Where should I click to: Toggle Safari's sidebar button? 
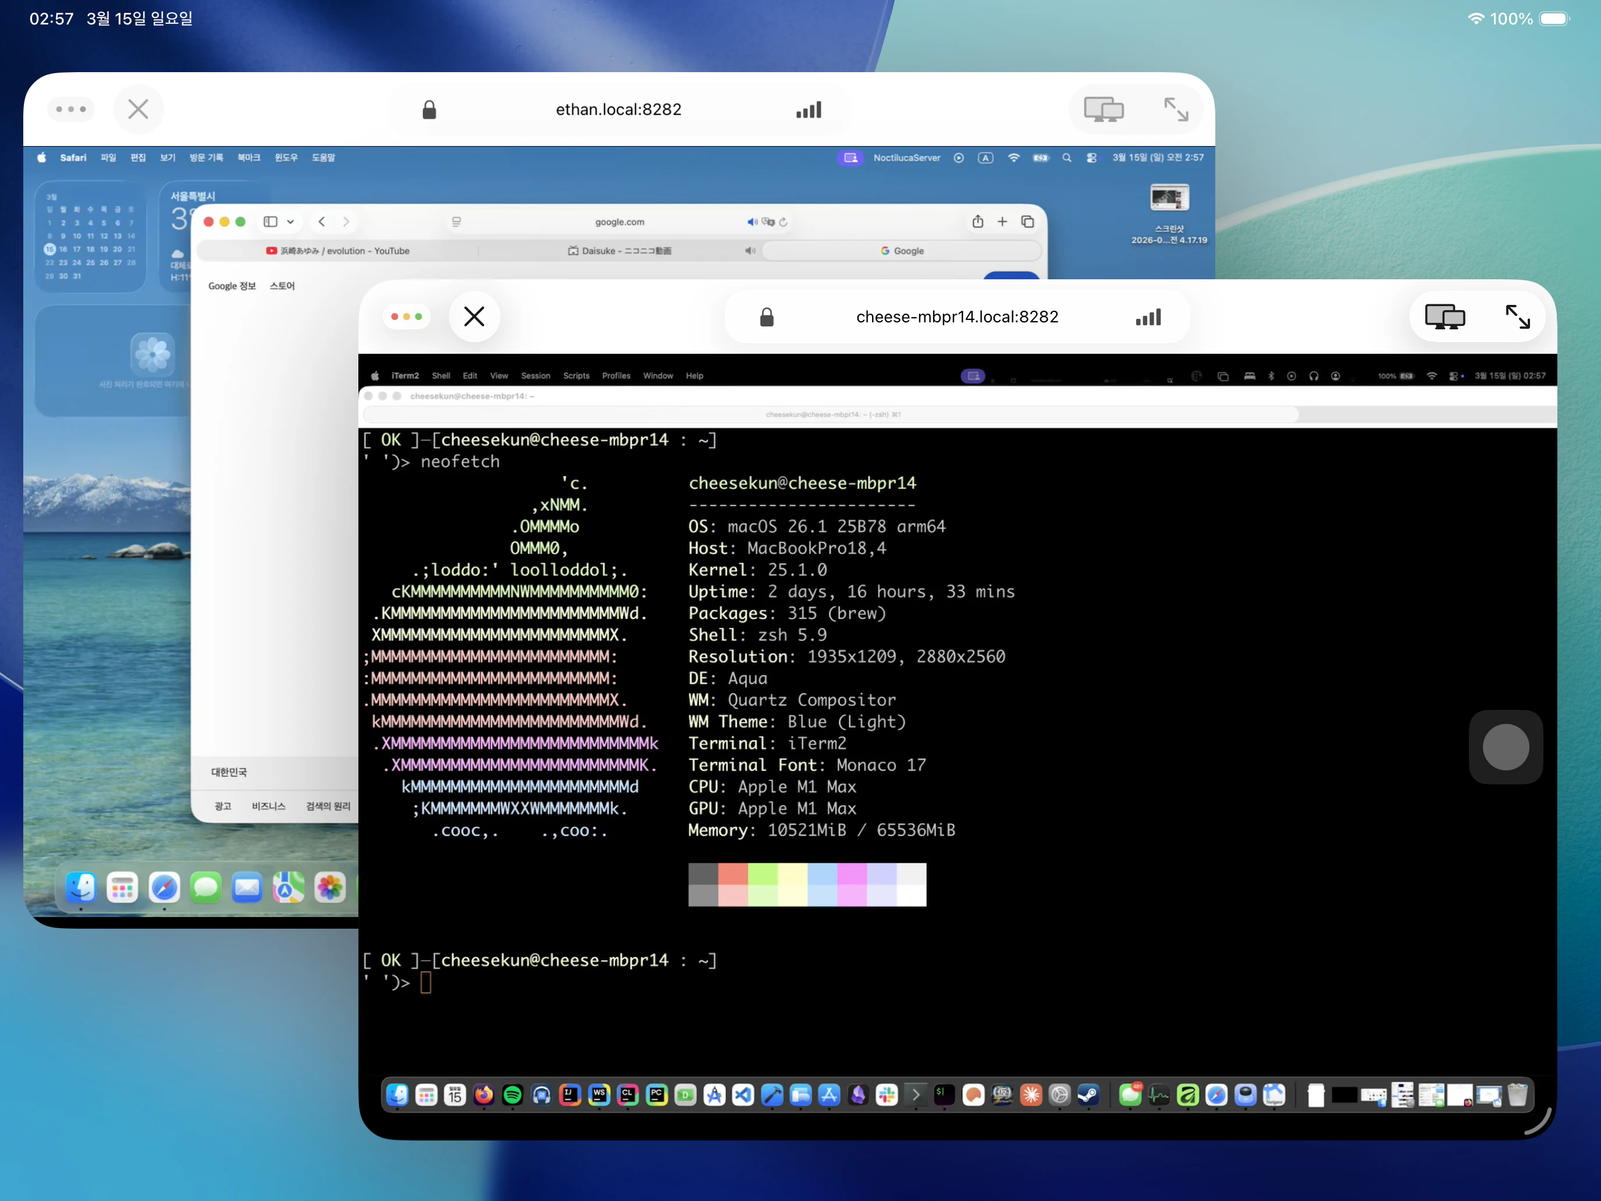(271, 222)
